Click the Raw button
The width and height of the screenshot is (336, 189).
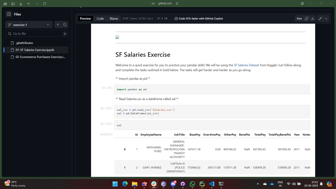(299, 19)
